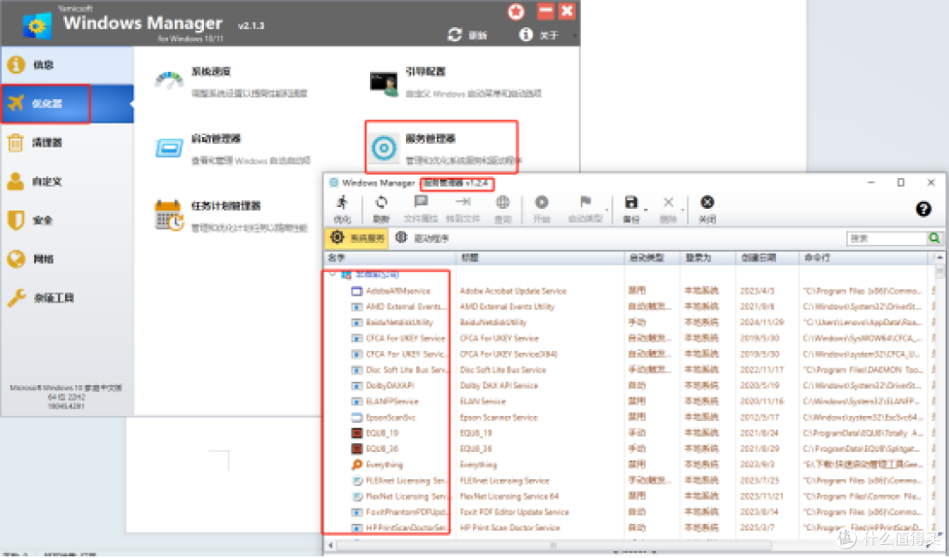
Task: Click Dolby DAX API Service title cell
Action: (499, 386)
